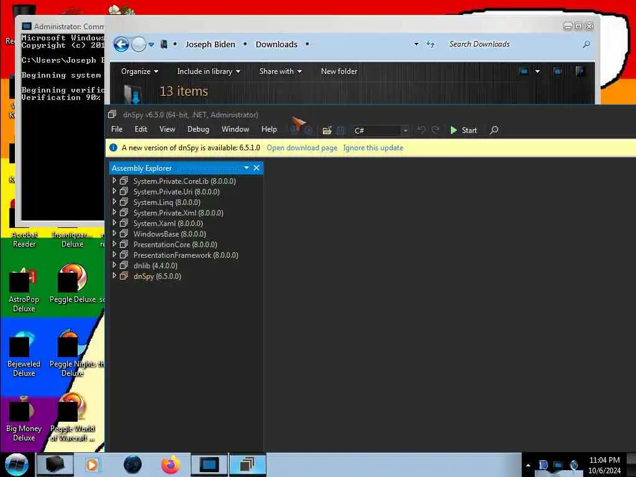Screen dimensions: 636x477
Task: Select System.Private.Xml (8.0.0.0) in tree
Action: click(x=178, y=213)
